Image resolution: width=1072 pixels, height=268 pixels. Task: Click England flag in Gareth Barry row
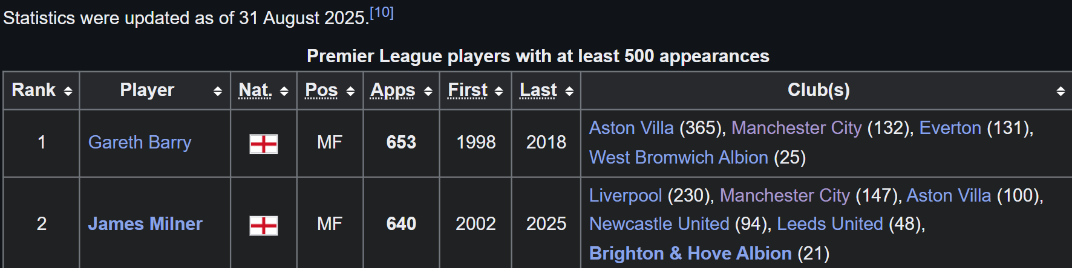(x=264, y=144)
